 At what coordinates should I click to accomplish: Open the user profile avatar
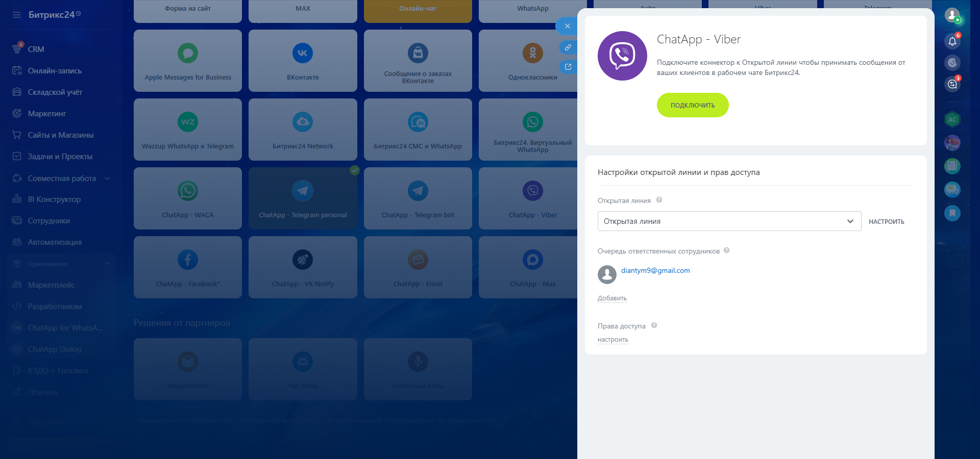(x=952, y=15)
